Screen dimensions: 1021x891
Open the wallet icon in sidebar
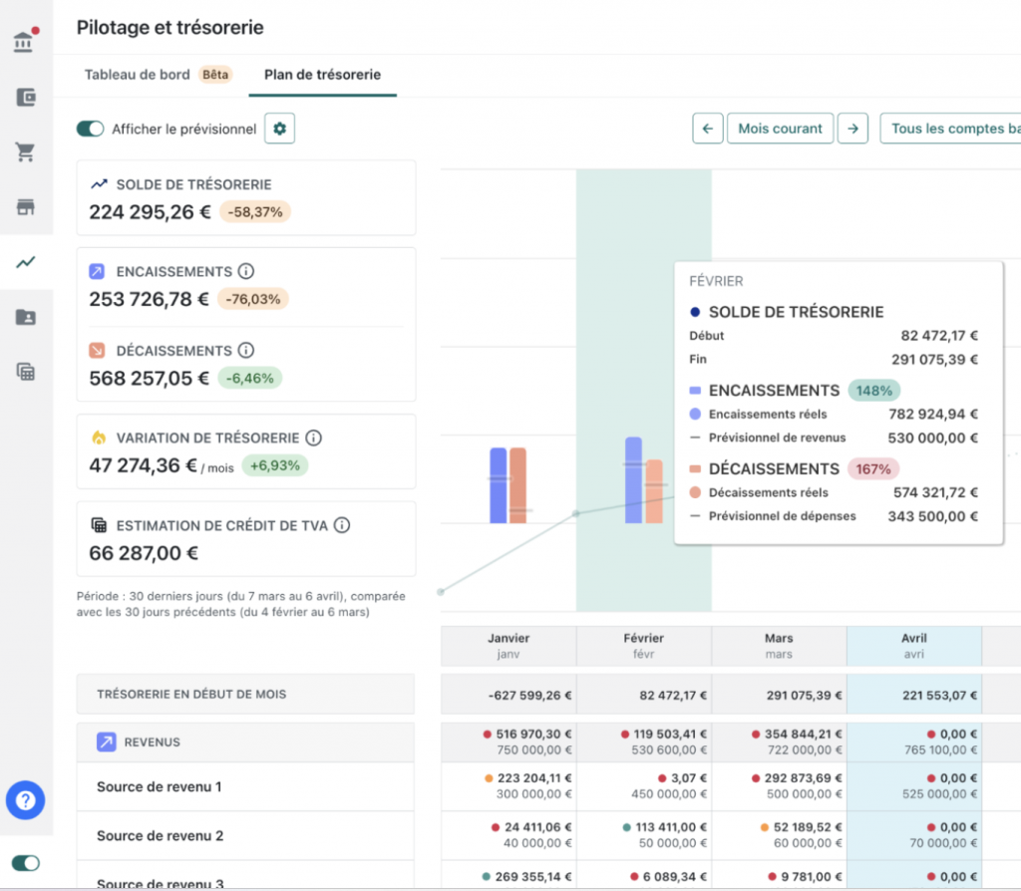tap(26, 98)
